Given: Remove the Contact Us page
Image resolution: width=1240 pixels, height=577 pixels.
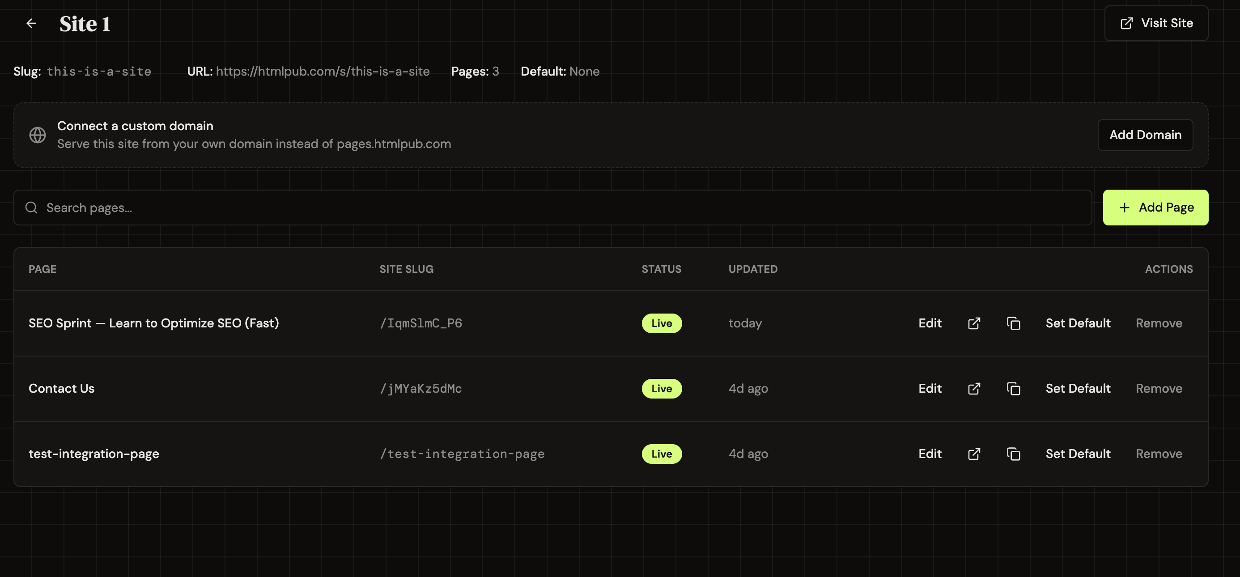Looking at the screenshot, I should (x=1159, y=388).
